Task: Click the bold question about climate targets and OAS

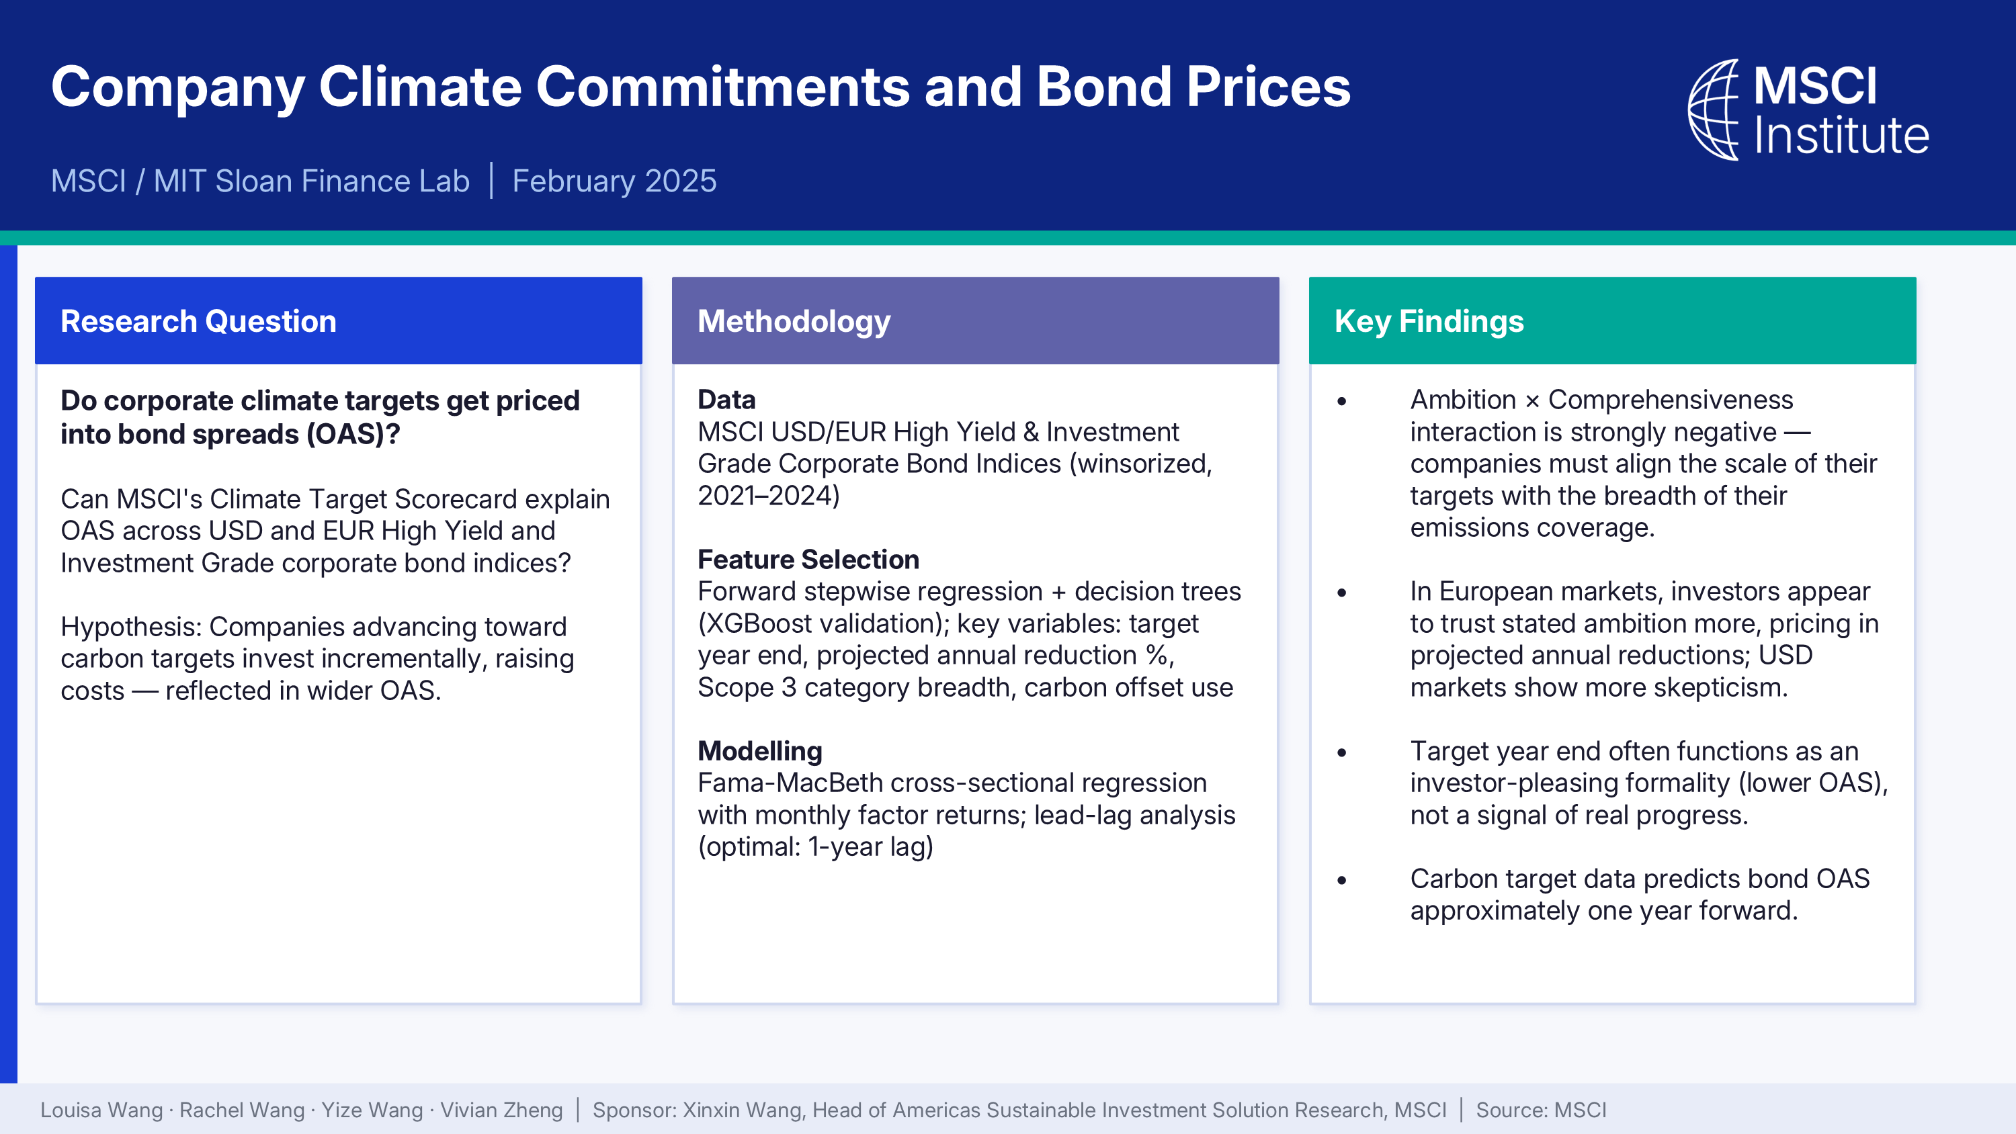Action: [x=320, y=417]
